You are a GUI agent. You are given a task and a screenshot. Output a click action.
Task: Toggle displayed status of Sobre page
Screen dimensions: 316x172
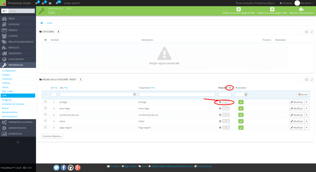[241, 121]
